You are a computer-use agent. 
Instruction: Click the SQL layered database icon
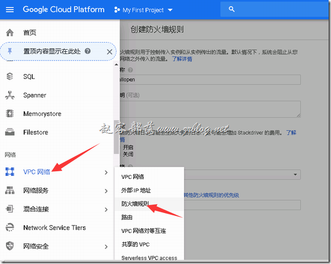point(9,76)
